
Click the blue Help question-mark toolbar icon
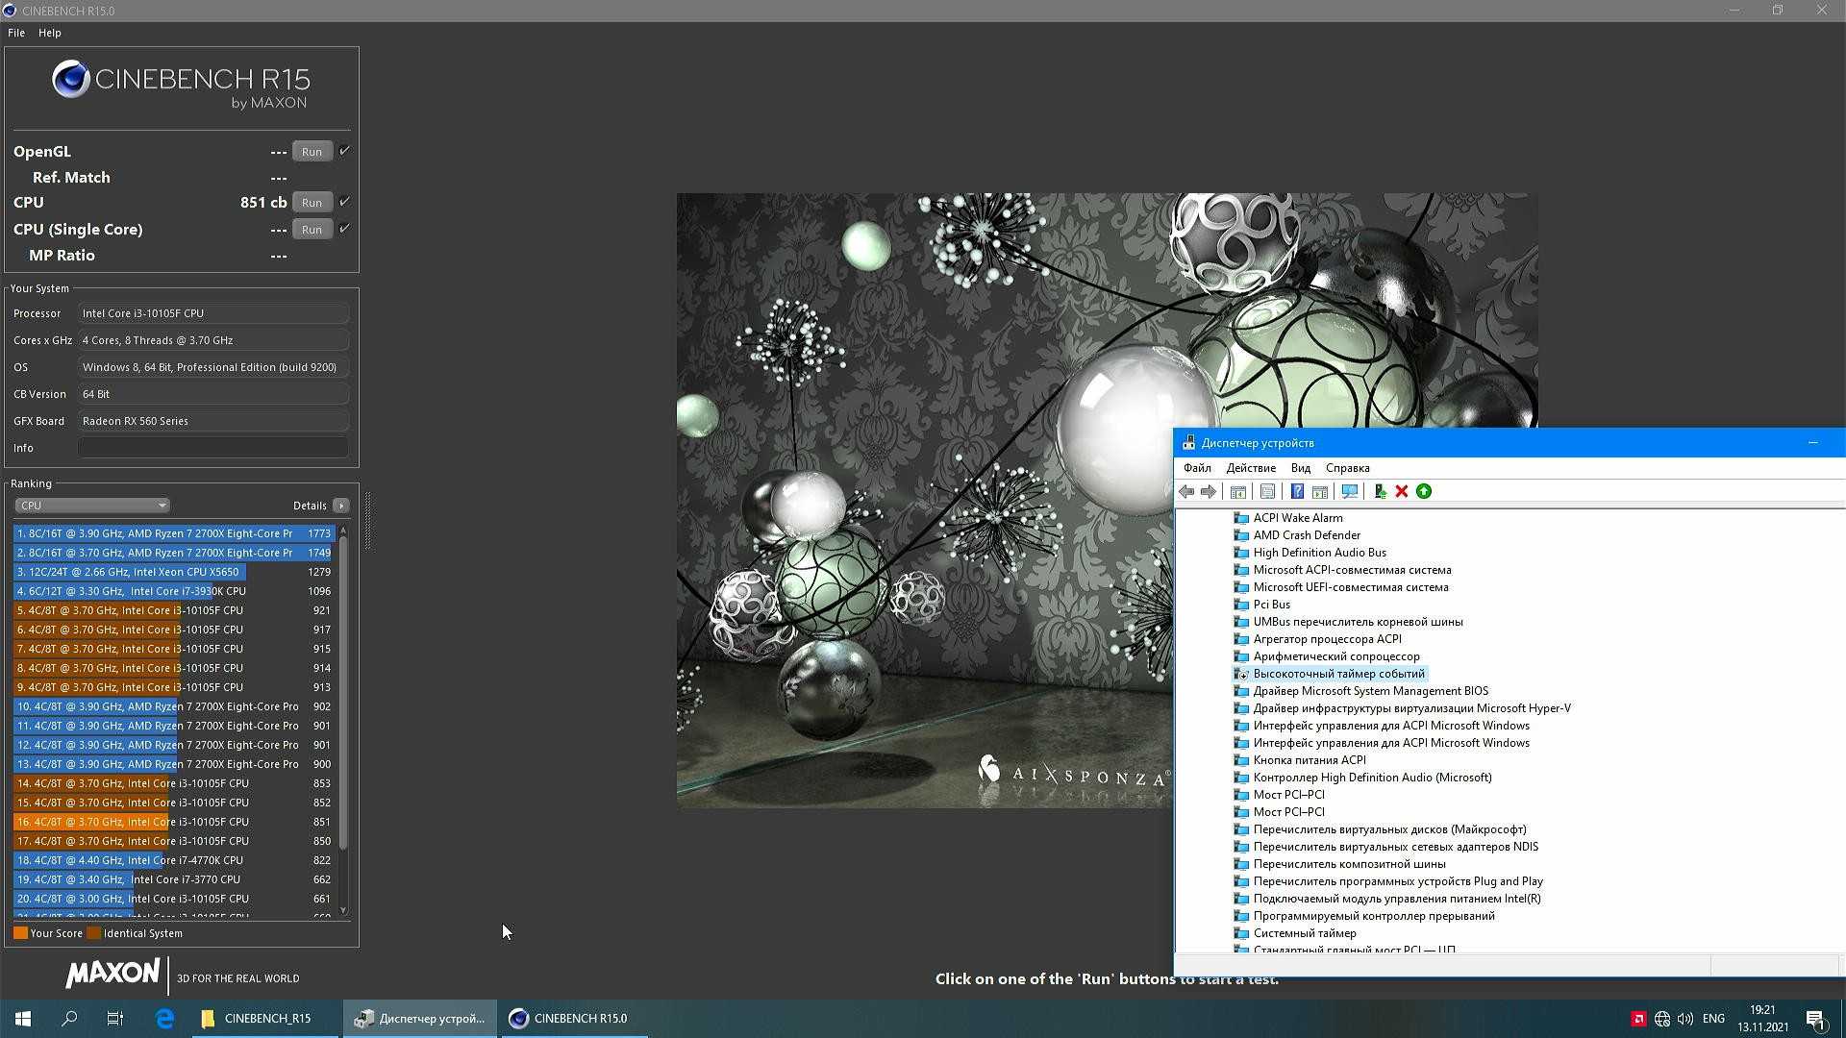coord(1297,491)
